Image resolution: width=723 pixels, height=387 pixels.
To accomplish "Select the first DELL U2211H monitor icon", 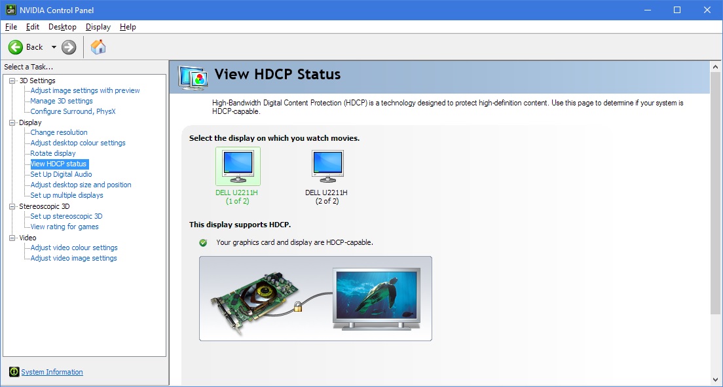I will (x=238, y=166).
